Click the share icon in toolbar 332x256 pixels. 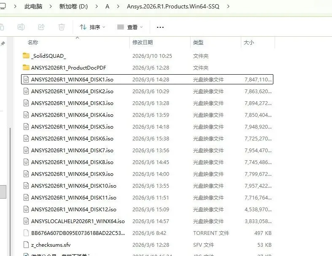[x=41, y=27]
